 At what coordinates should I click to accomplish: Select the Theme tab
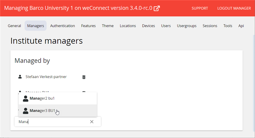point(108,26)
